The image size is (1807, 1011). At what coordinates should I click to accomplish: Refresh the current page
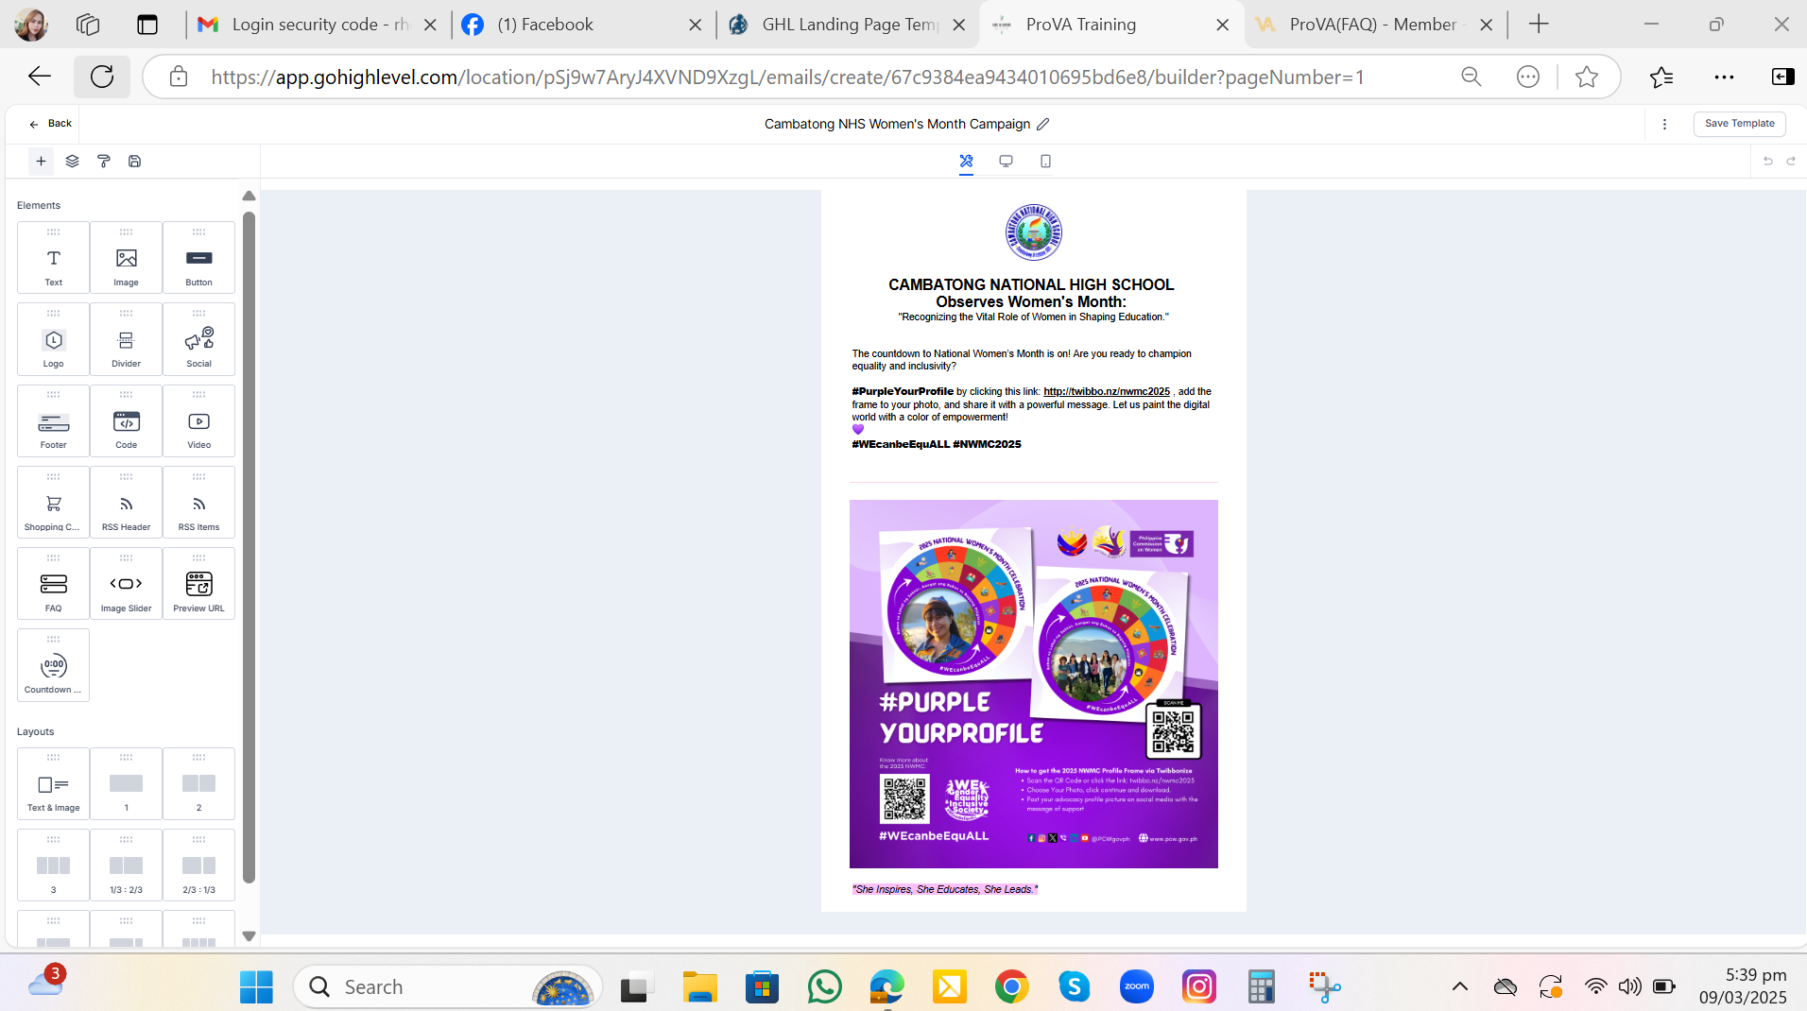pos(102,77)
